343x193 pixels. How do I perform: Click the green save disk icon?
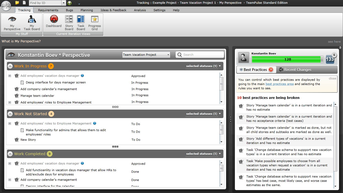tap(70, 3)
